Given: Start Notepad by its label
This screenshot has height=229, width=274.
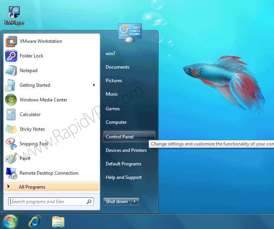Looking at the screenshot, I should pyautogui.click(x=29, y=71).
